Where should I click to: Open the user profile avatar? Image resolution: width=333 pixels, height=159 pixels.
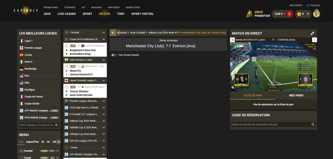coord(317,13)
